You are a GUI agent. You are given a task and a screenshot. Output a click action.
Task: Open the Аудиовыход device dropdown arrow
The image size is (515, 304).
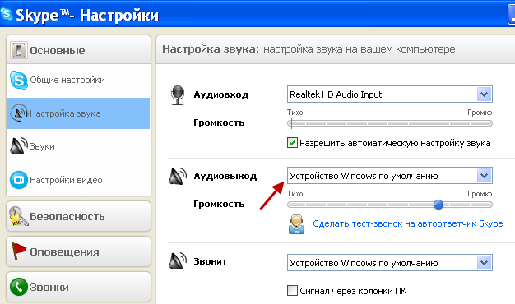coord(484,176)
